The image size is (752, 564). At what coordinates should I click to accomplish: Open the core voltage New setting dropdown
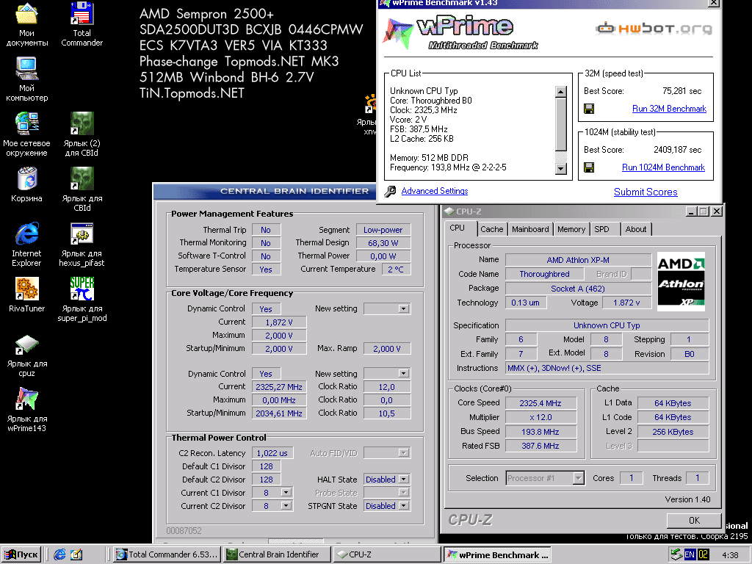click(x=404, y=309)
